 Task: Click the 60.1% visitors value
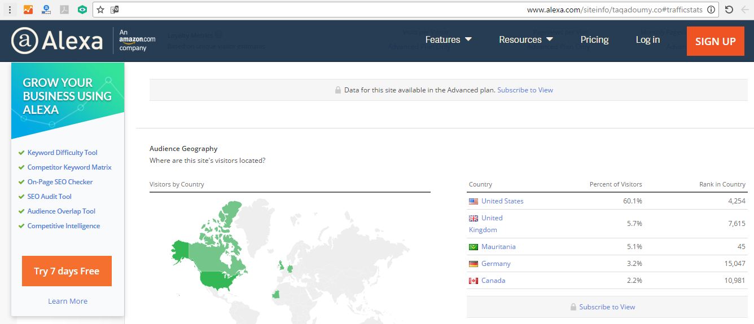(632, 201)
